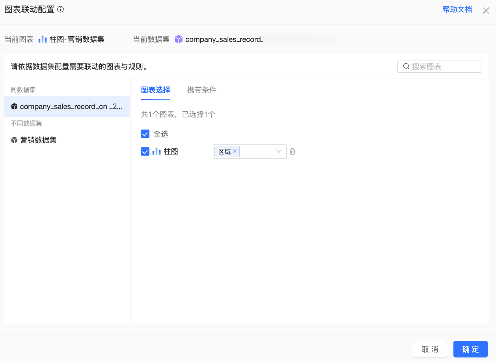This screenshot has width=496, height=361.
Task: Expand the field dropdown arrow beside 区域
Action: [279, 151]
